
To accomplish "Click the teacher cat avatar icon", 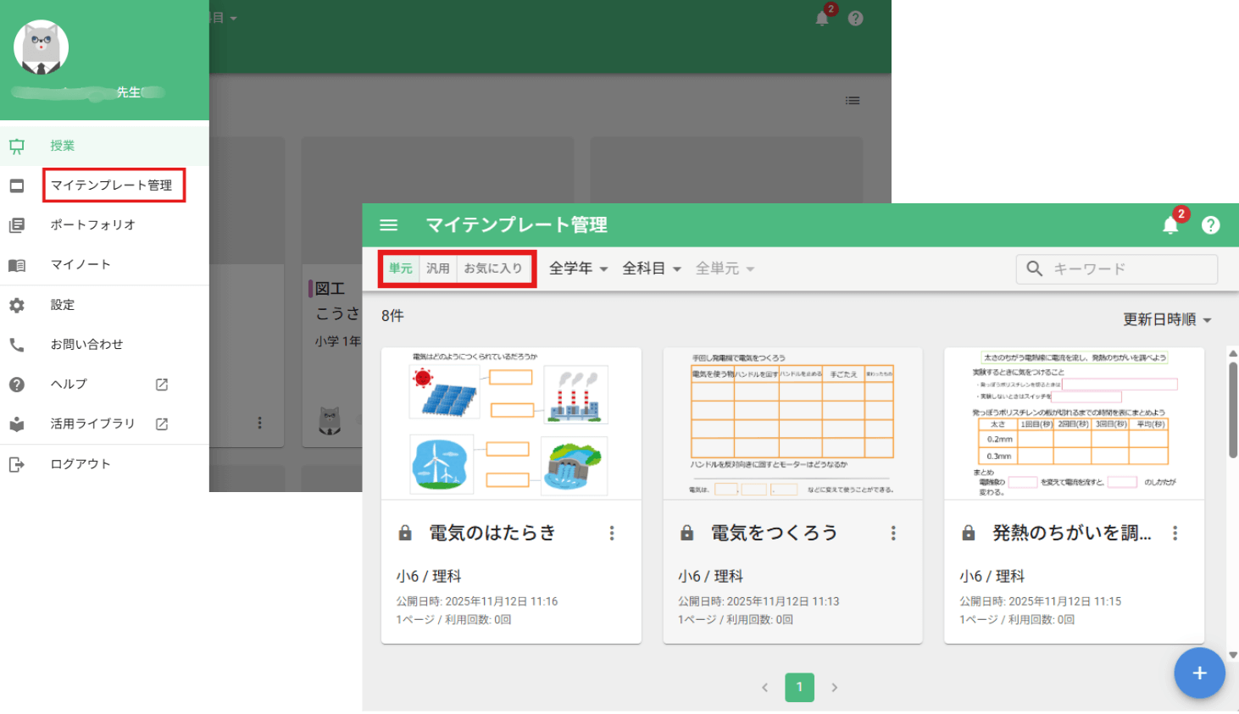I will tap(41, 47).
